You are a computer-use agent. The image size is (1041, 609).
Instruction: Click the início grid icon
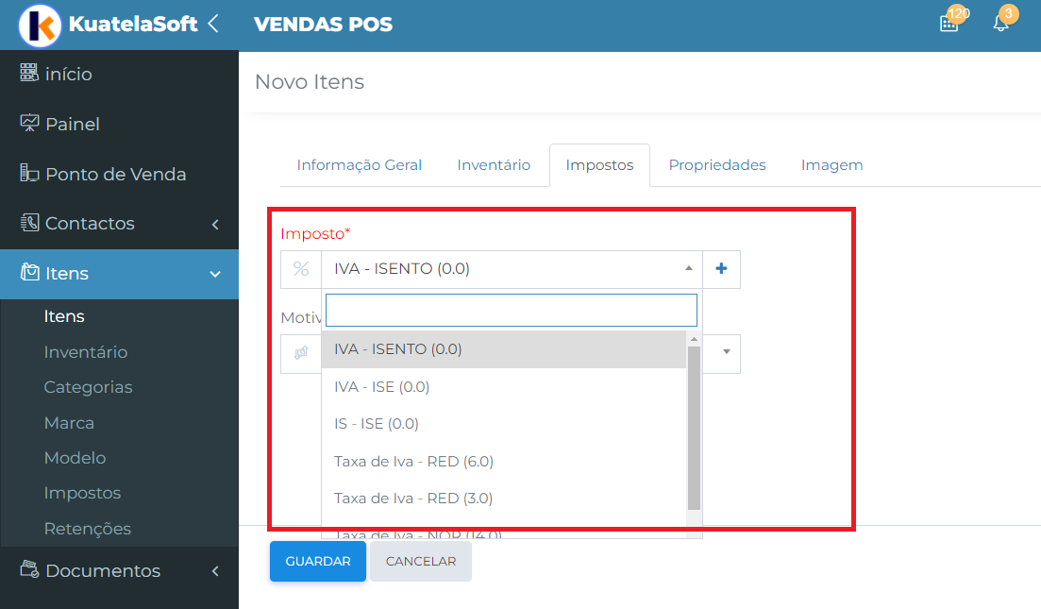click(29, 73)
